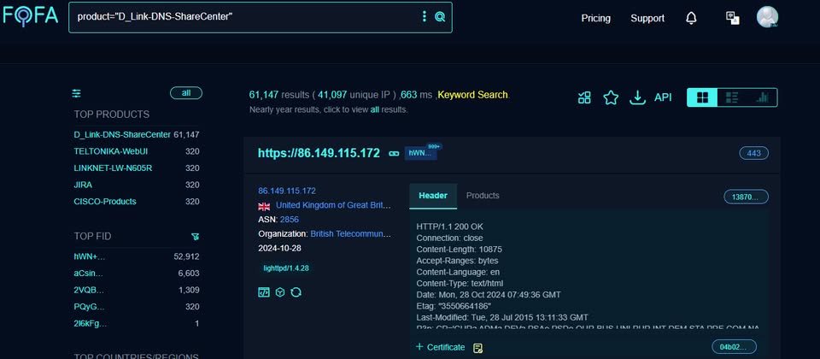The width and height of the screenshot is (820, 359).
Task: Click Keyword Search link
Action: (x=472, y=95)
